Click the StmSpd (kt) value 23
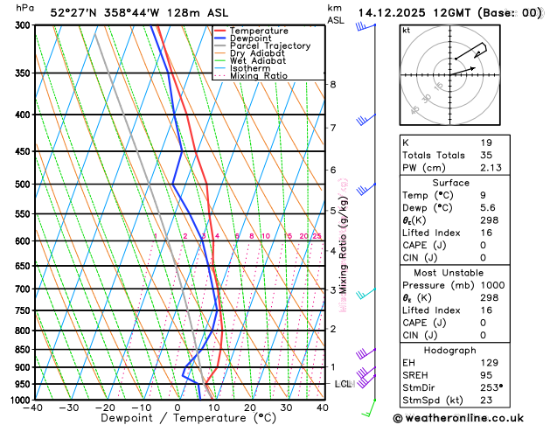The image size is (550, 425). tap(486, 401)
